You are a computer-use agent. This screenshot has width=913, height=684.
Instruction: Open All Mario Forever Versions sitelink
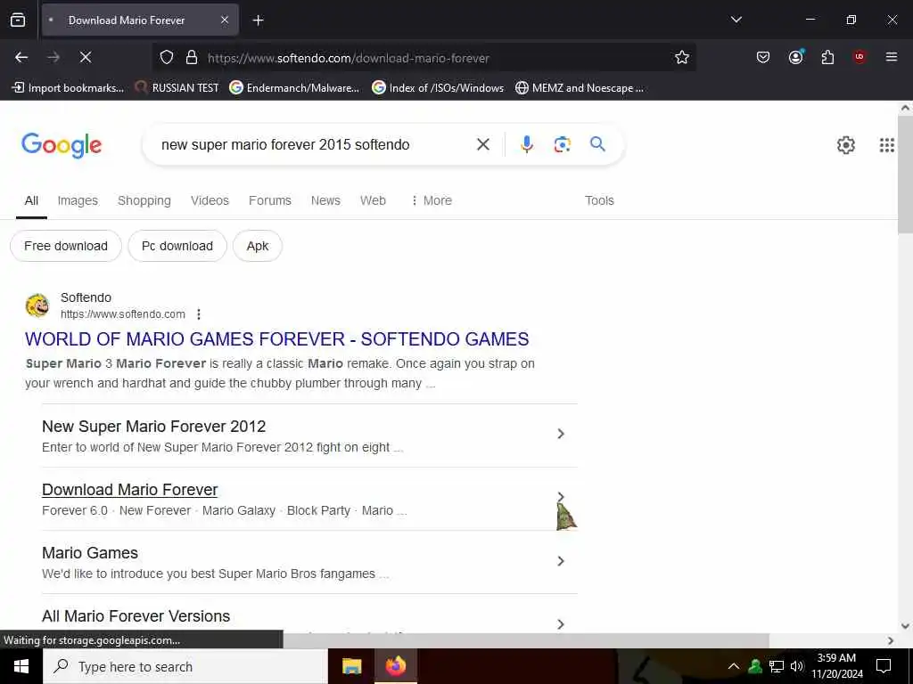pyautogui.click(x=136, y=616)
